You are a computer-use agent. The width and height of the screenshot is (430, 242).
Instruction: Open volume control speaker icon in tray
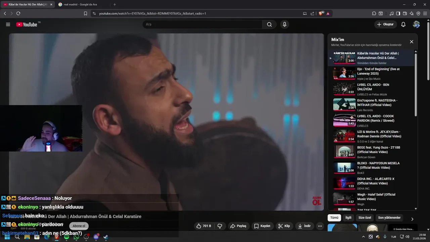coord(407,237)
